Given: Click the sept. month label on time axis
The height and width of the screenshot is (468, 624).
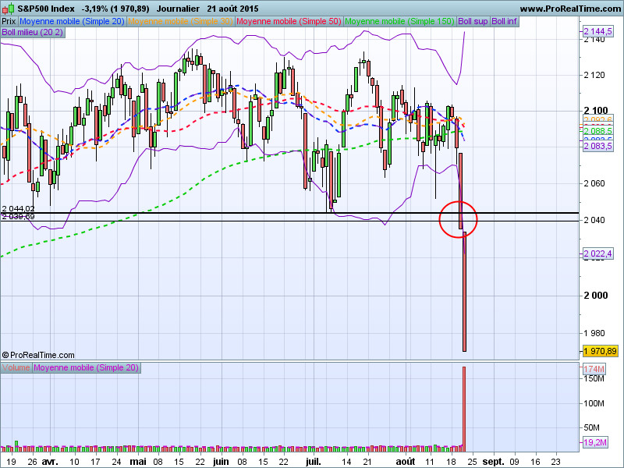Looking at the screenshot, I should (x=494, y=462).
